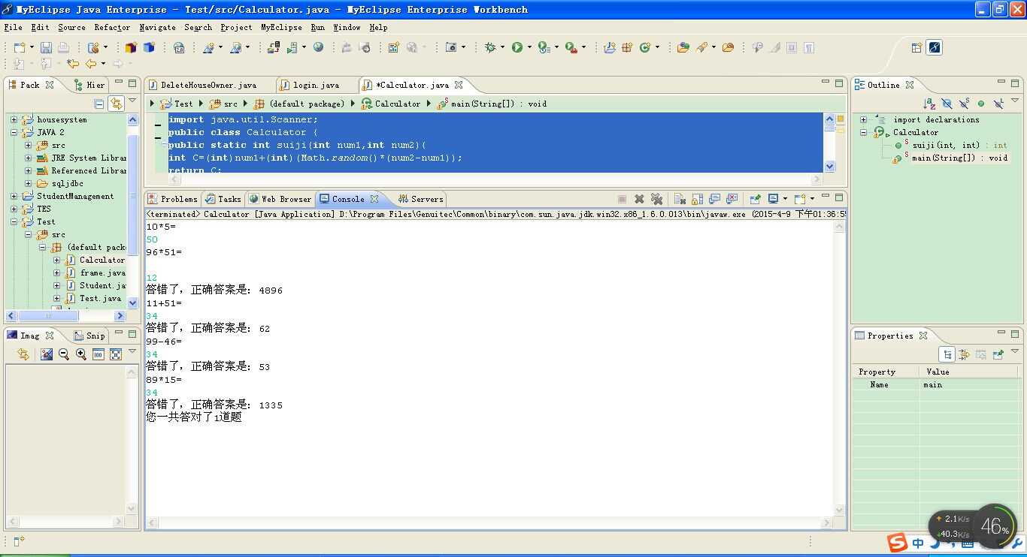The height and width of the screenshot is (557, 1027).
Task: Click the code editor vertical scrollbar down arrow
Action: pyautogui.click(x=830, y=167)
